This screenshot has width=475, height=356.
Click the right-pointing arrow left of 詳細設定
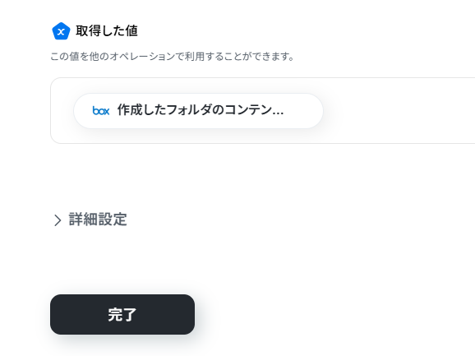coord(58,220)
